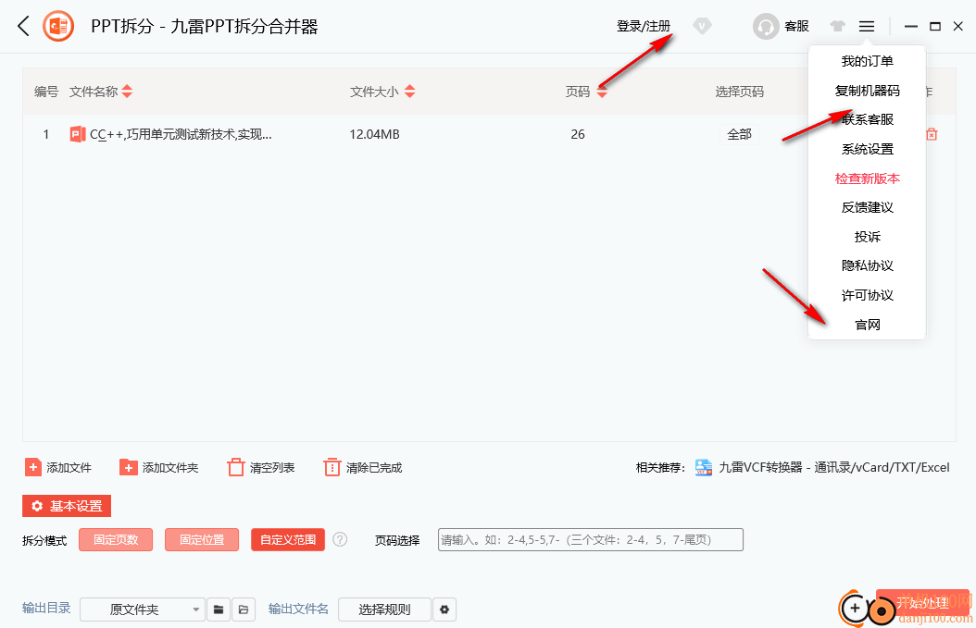Image resolution: width=976 pixels, height=628 pixels.
Task: Toggle the hamburger main menu
Action: pyautogui.click(x=867, y=26)
